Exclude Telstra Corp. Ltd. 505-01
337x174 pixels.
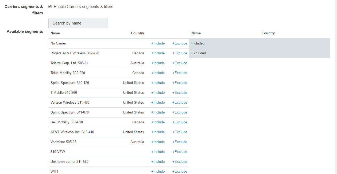click(180, 63)
